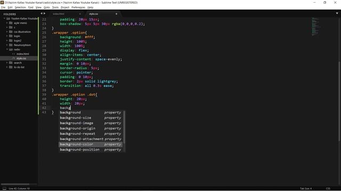Open the Tools menu
The image size is (341, 191).
(x=55, y=7)
